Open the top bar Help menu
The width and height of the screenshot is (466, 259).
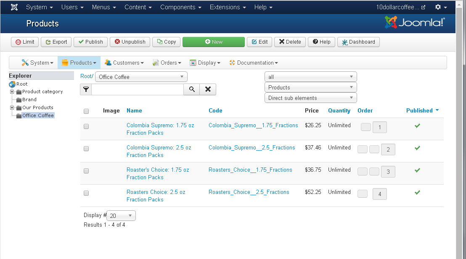point(263,7)
